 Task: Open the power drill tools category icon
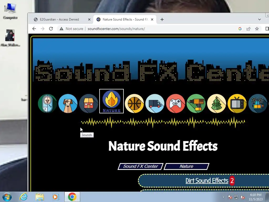tap(196, 103)
